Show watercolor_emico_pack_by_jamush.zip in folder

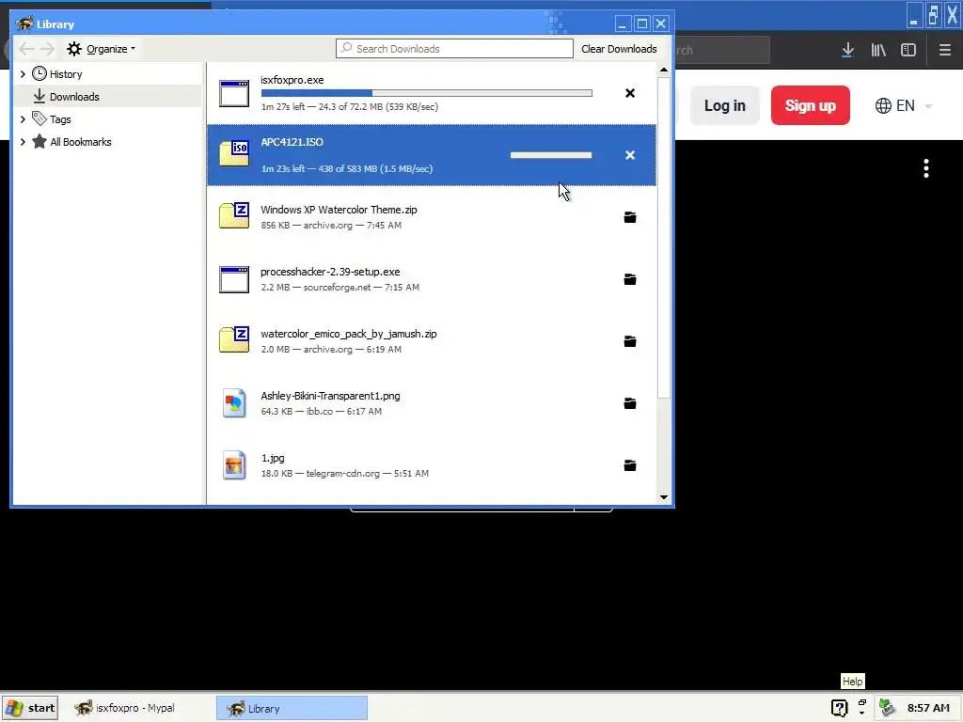point(629,341)
